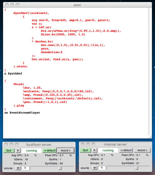Click 'SynthDefs : 25' in localhost server
The height and width of the screenshot is (175, 155).
[54, 163]
